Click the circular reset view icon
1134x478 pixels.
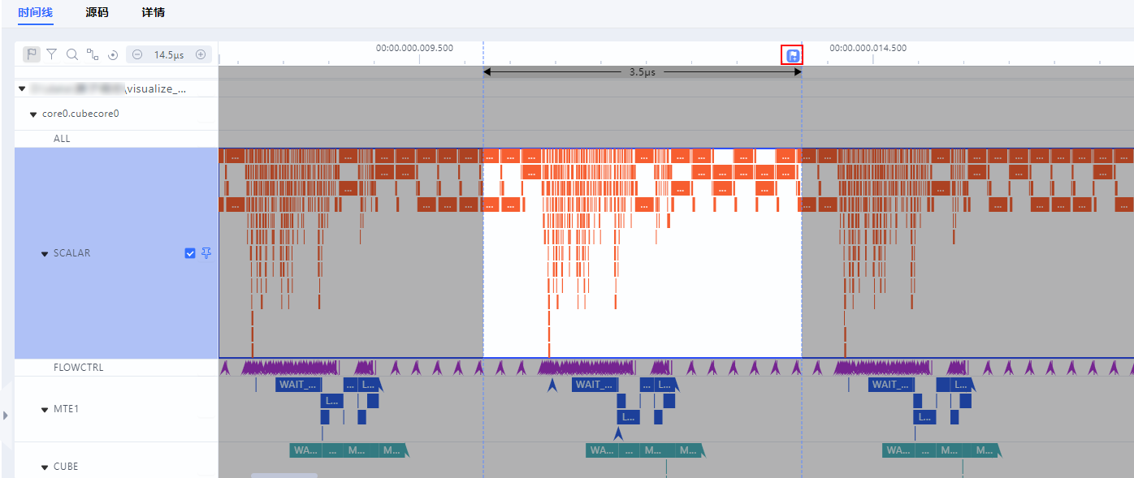[x=113, y=54]
